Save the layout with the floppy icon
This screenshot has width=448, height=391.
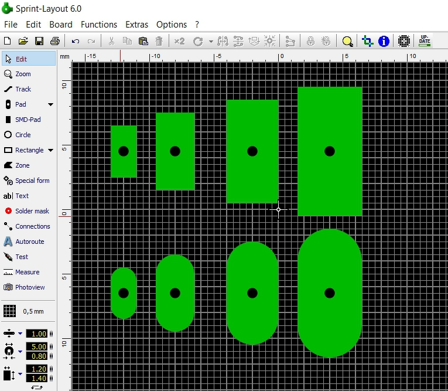(x=39, y=41)
